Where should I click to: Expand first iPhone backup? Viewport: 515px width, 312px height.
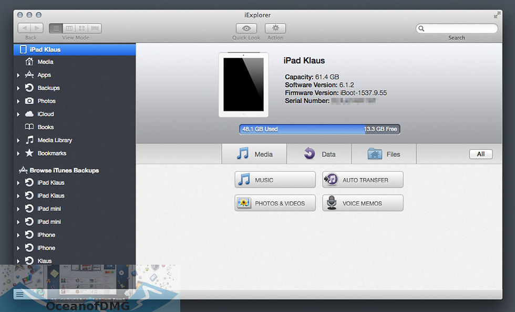click(x=18, y=235)
